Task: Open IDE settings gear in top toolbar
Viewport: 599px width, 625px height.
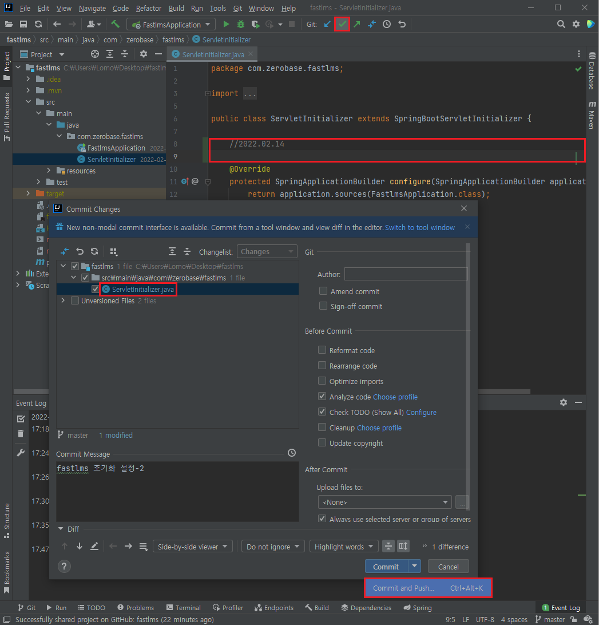Action: pyautogui.click(x=576, y=24)
